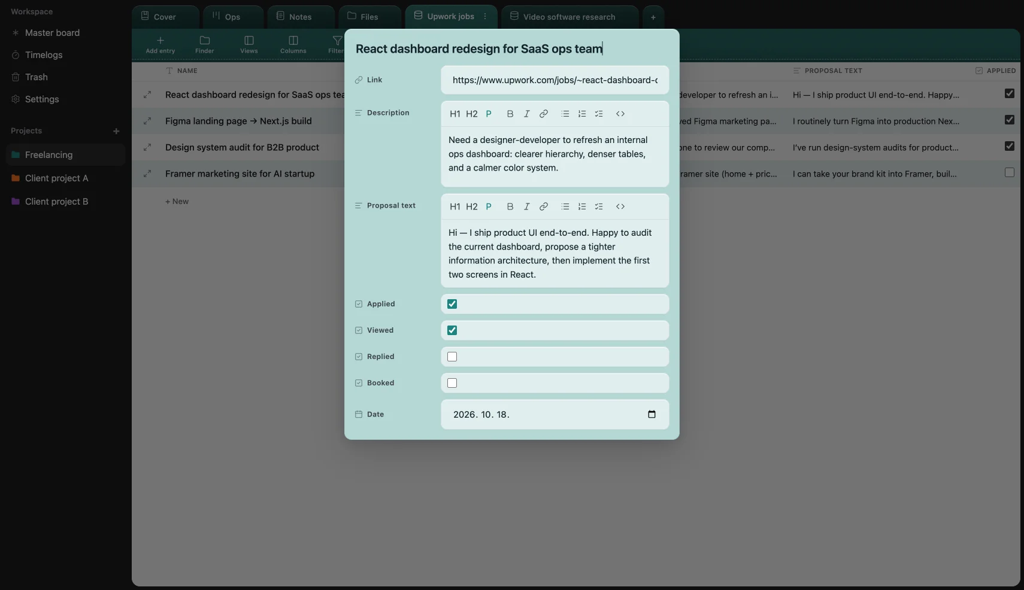Apply numbered list in Description editor

[x=582, y=114]
